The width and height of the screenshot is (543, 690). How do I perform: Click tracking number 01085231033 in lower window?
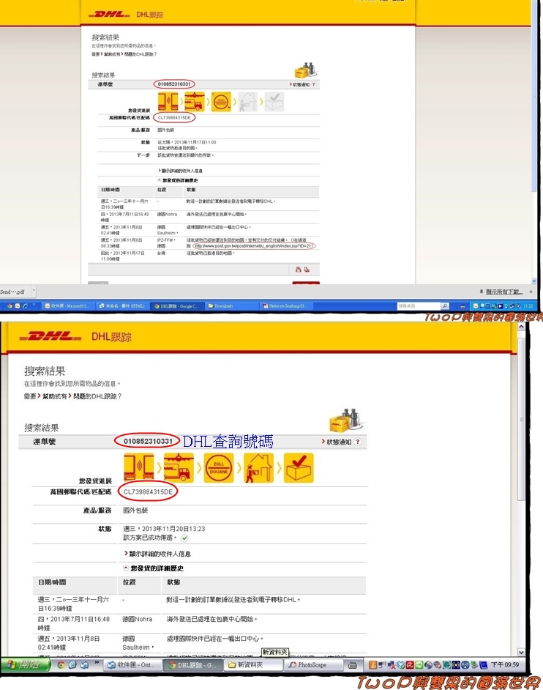[148, 441]
